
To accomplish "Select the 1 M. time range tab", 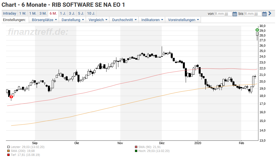I will tap(33, 13).
